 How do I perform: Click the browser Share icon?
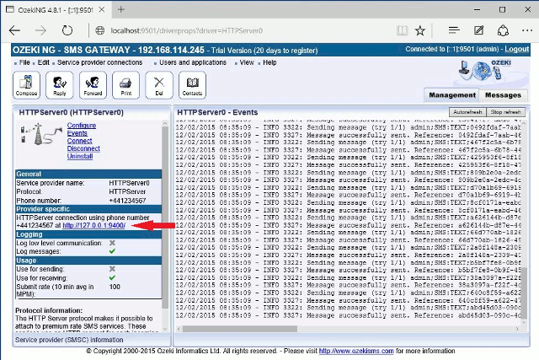click(503, 30)
